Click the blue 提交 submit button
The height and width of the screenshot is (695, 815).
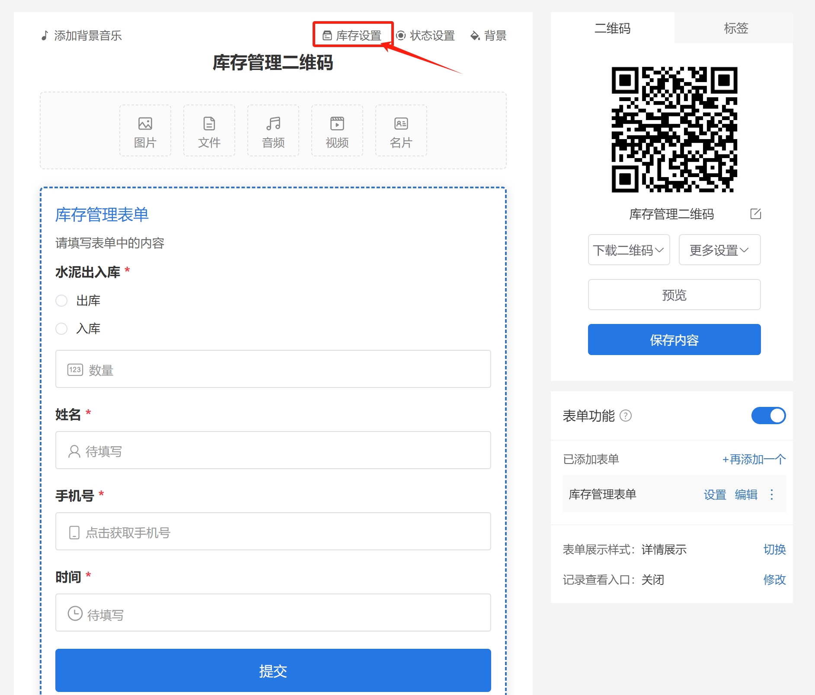pyautogui.click(x=273, y=670)
